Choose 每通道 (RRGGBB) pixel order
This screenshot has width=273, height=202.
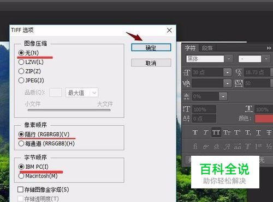pos(46,144)
